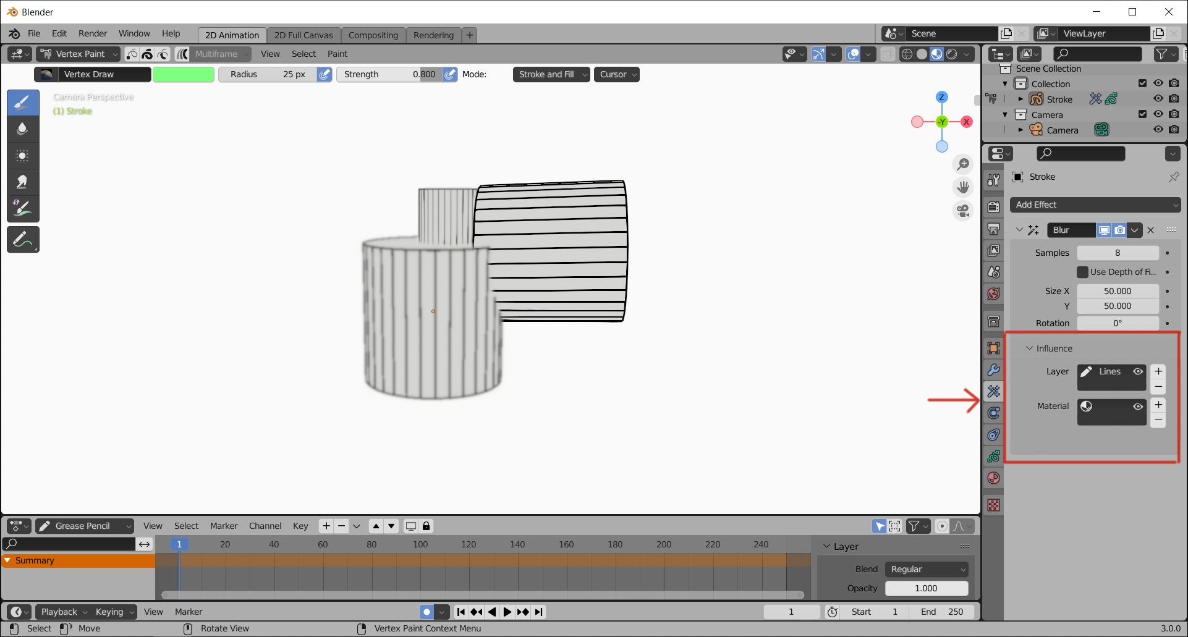Image resolution: width=1188 pixels, height=637 pixels.
Task: Open the Tool properties tab
Action: pos(993,180)
